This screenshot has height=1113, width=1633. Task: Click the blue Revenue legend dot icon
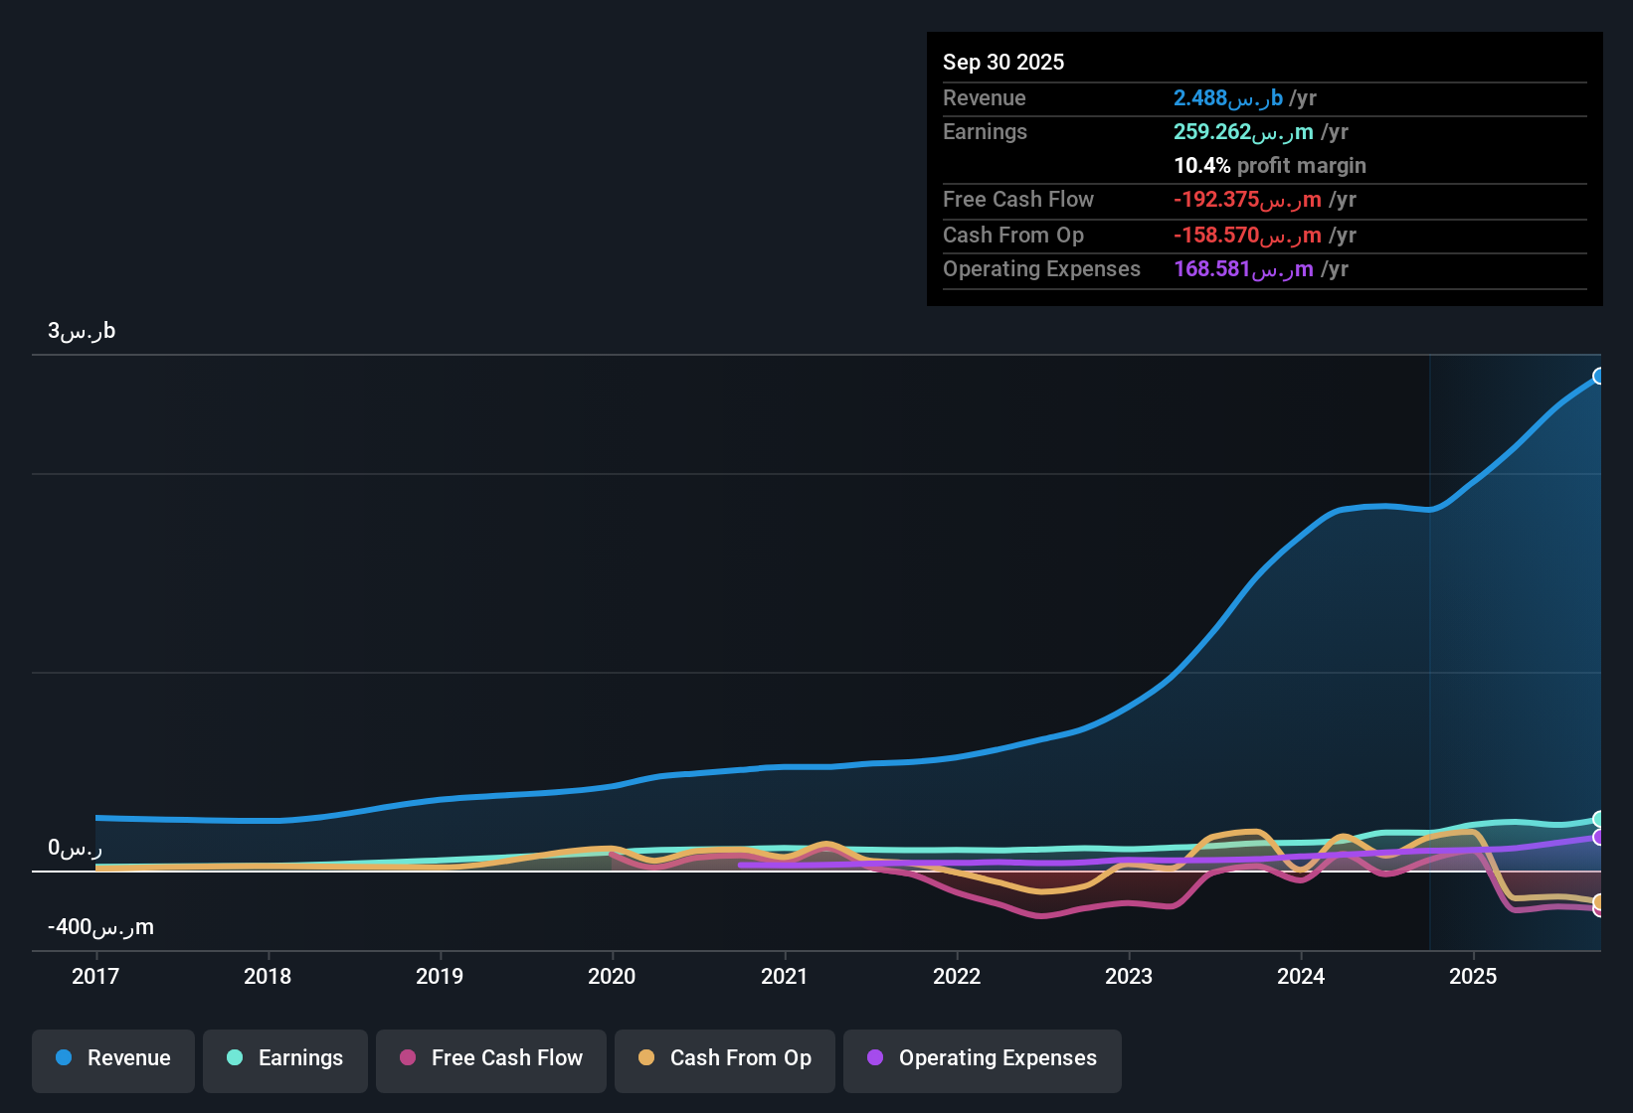[x=63, y=1058]
